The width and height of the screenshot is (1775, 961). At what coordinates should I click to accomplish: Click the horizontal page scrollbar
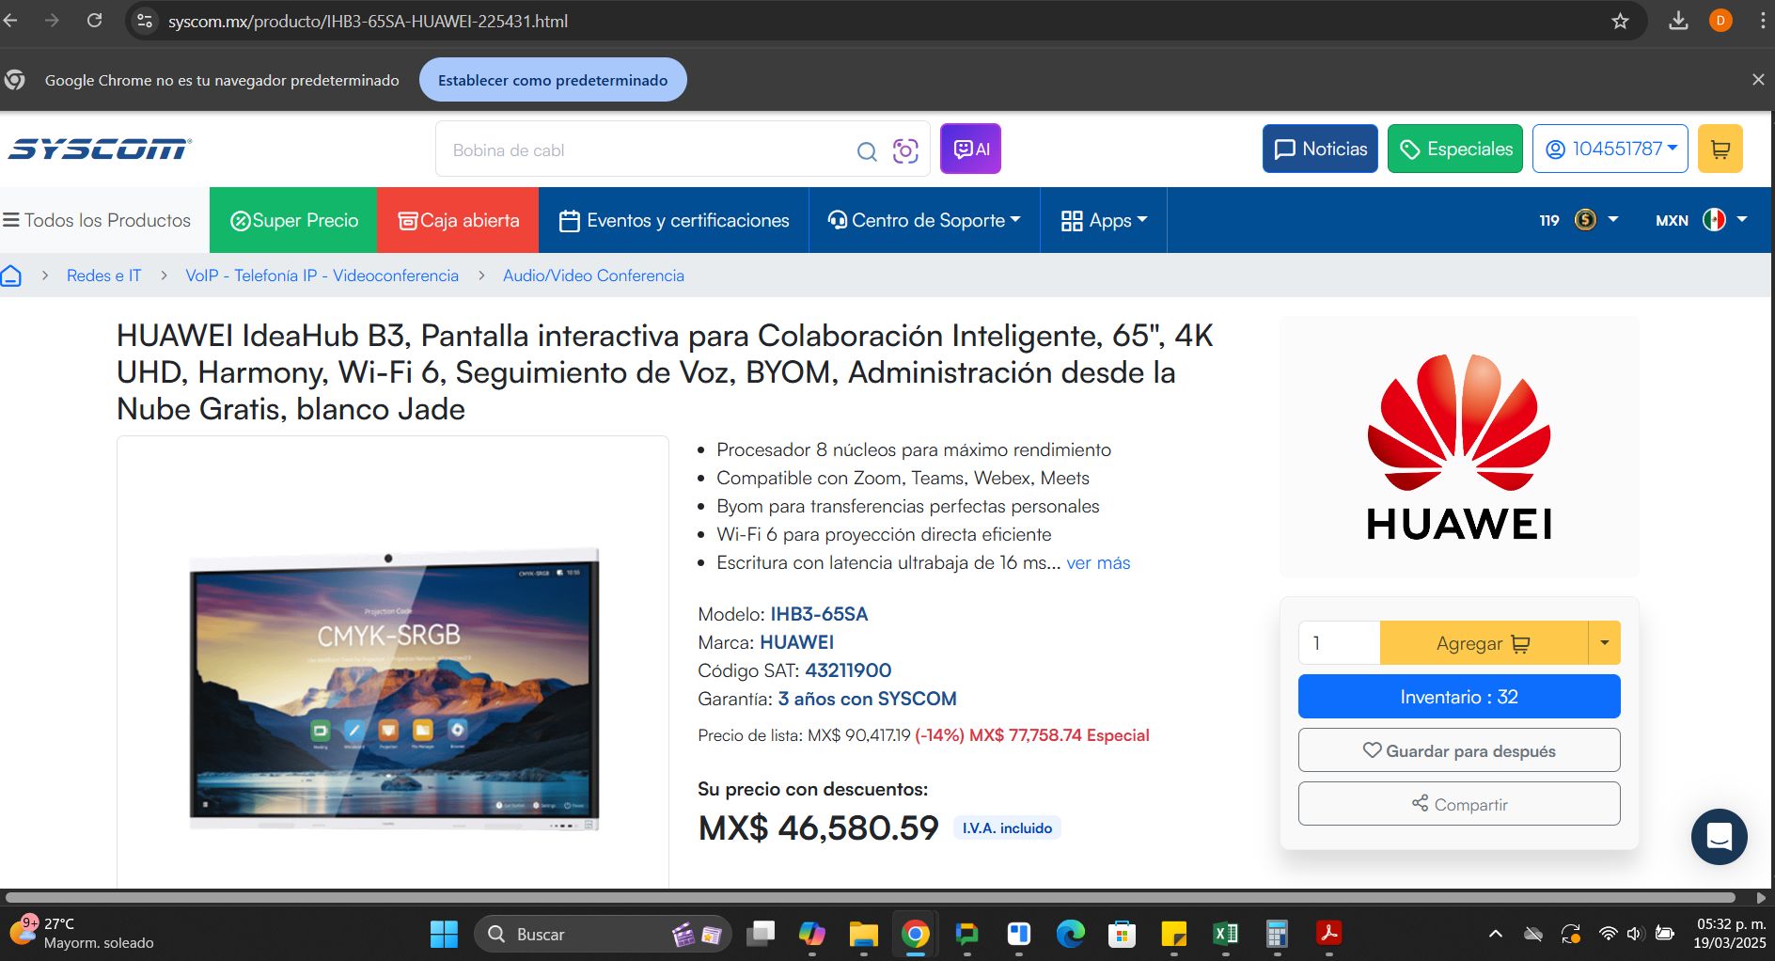coord(870,897)
